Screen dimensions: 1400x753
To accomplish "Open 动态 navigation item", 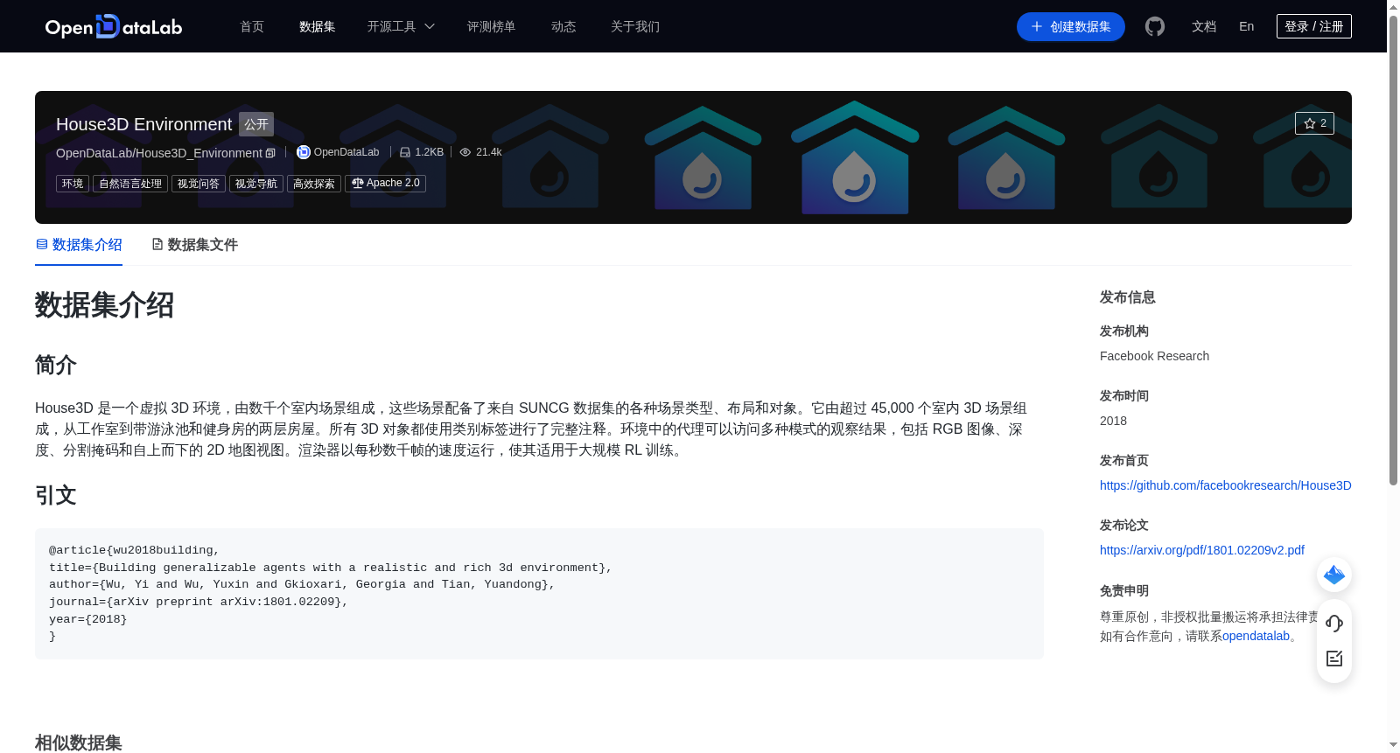I will tap(563, 27).
